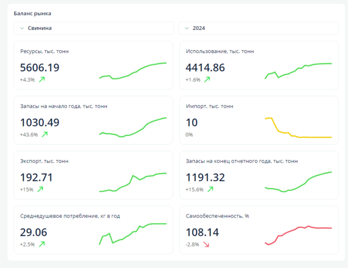The height and width of the screenshot is (268, 348).
Task: Click up arrow beside +15.6% year-end stocks
Action: (x=210, y=190)
